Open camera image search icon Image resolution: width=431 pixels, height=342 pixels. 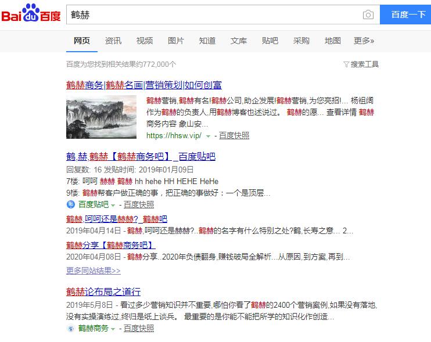pyautogui.click(x=368, y=15)
